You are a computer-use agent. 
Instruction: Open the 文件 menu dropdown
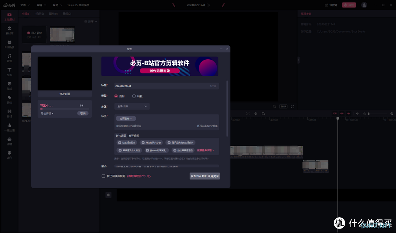click(x=25, y=5)
